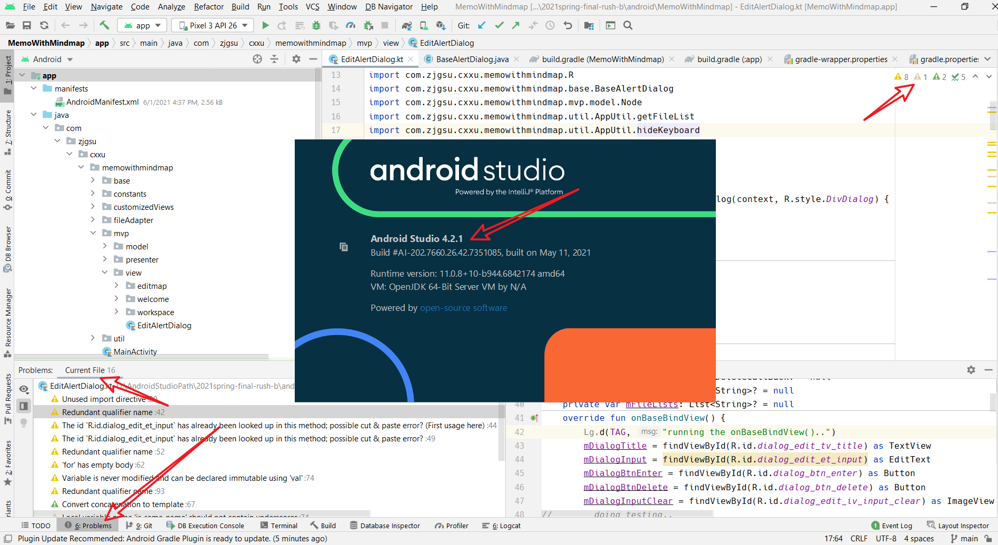Expand the base package

[x=93, y=180]
